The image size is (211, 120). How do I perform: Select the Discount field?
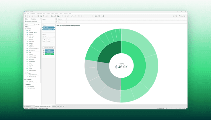tap(31, 54)
